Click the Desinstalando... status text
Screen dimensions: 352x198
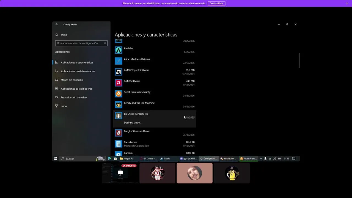pyautogui.click(x=133, y=123)
